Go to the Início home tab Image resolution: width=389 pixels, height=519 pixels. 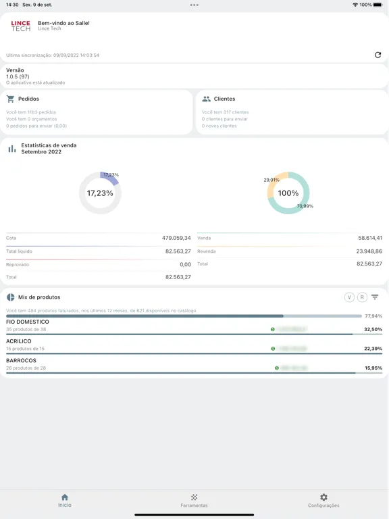tap(65, 501)
